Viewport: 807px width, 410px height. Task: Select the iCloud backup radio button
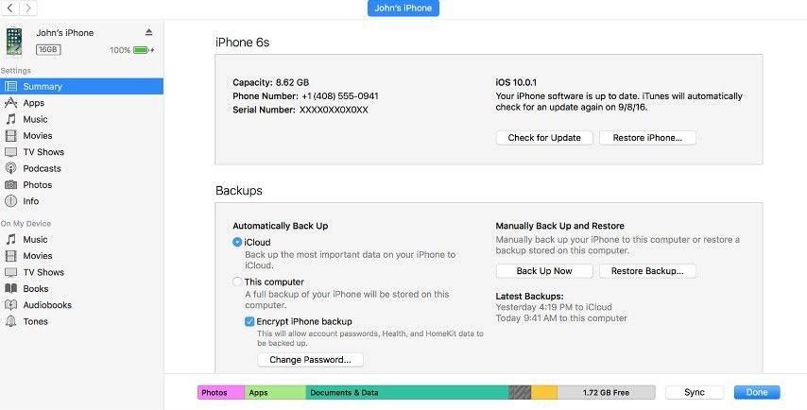tap(237, 242)
